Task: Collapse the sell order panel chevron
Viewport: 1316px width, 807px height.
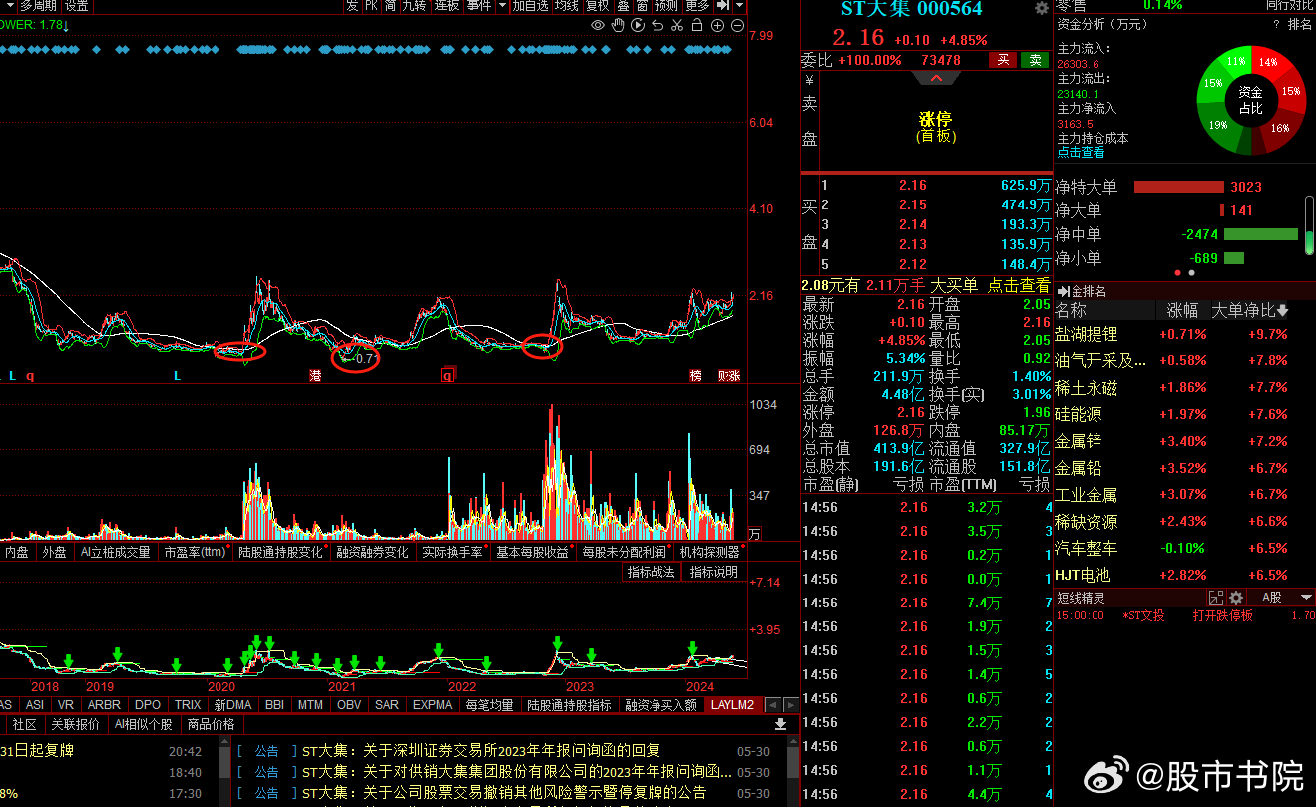Action: click(x=936, y=78)
